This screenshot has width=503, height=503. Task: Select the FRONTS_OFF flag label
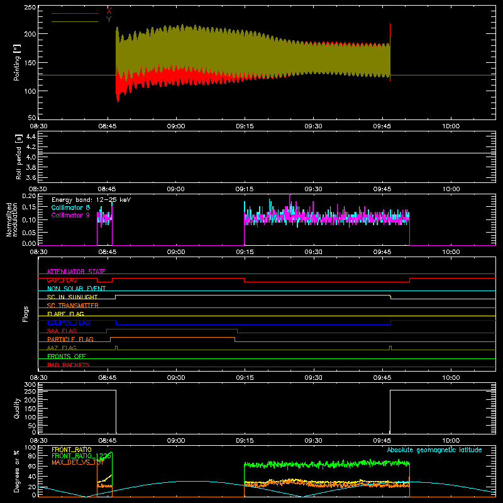click(x=67, y=357)
